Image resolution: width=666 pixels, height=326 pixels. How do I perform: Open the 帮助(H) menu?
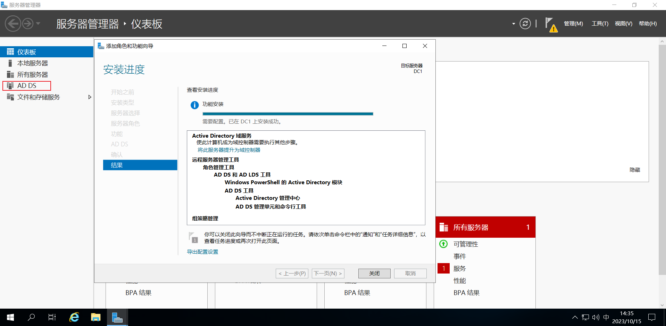point(648,24)
